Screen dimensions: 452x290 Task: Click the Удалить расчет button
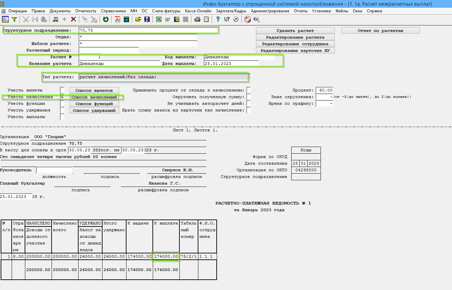click(x=295, y=31)
